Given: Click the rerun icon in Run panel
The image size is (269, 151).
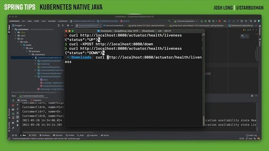Looking at the screenshot, I should [13, 100].
